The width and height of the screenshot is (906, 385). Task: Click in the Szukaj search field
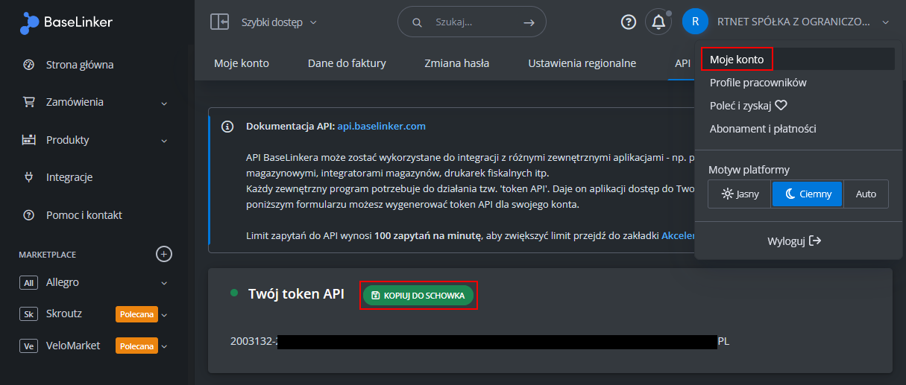click(471, 22)
